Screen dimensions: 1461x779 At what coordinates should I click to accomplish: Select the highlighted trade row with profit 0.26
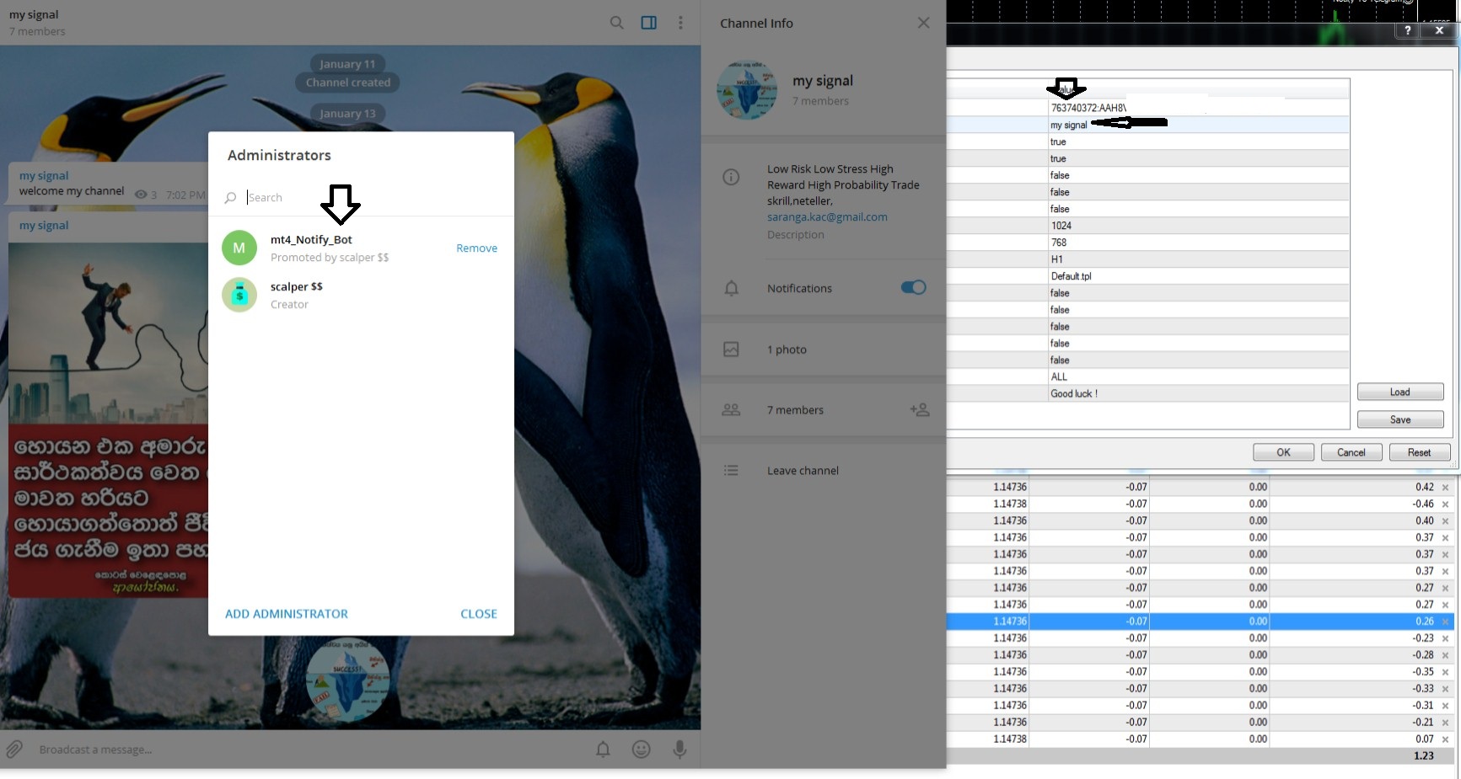[x=1200, y=622]
